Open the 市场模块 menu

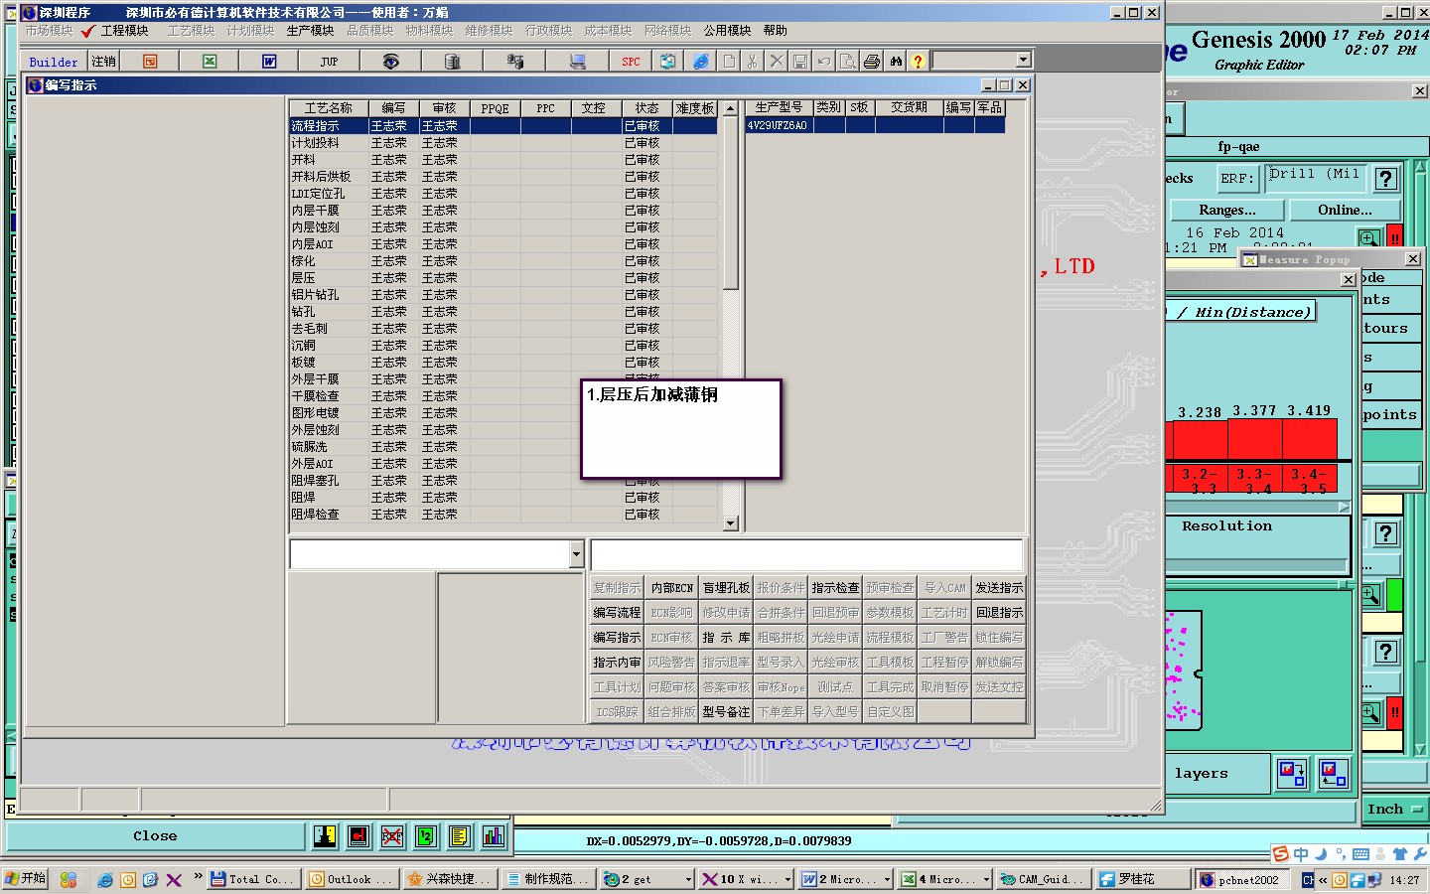point(49,31)
